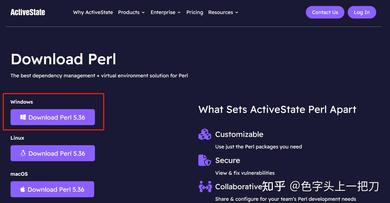Image resolution: width=390 pixels, height=203 pixels.
Task: Download Perl 5.36 for Windows
Action: pyautogui.click(x=52, y=117)
